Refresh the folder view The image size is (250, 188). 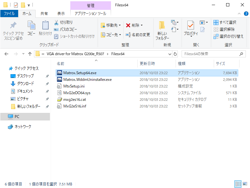pyautogui.click(x=175, y=54)
